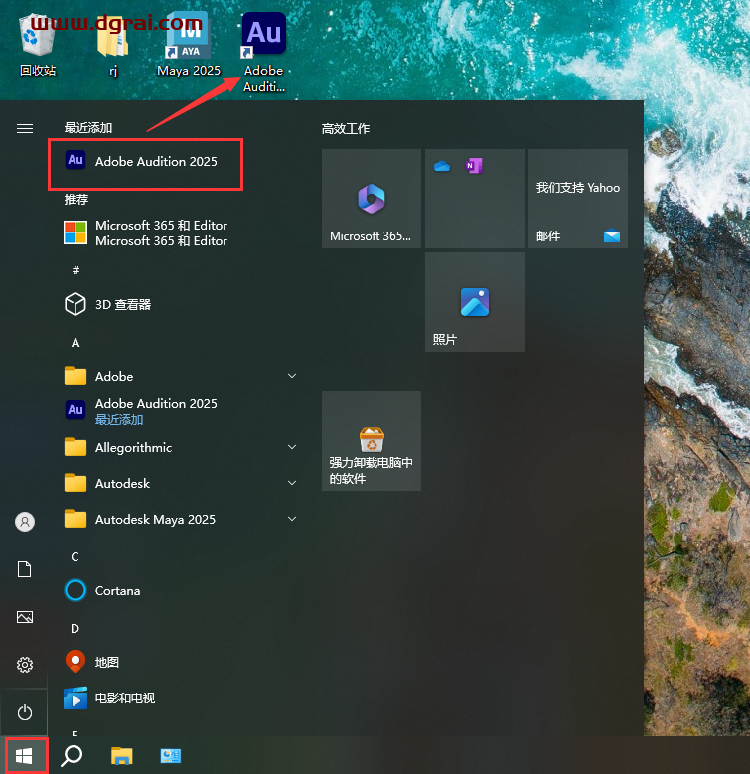Click the 推荐 section heading

(x=76, y=199)
